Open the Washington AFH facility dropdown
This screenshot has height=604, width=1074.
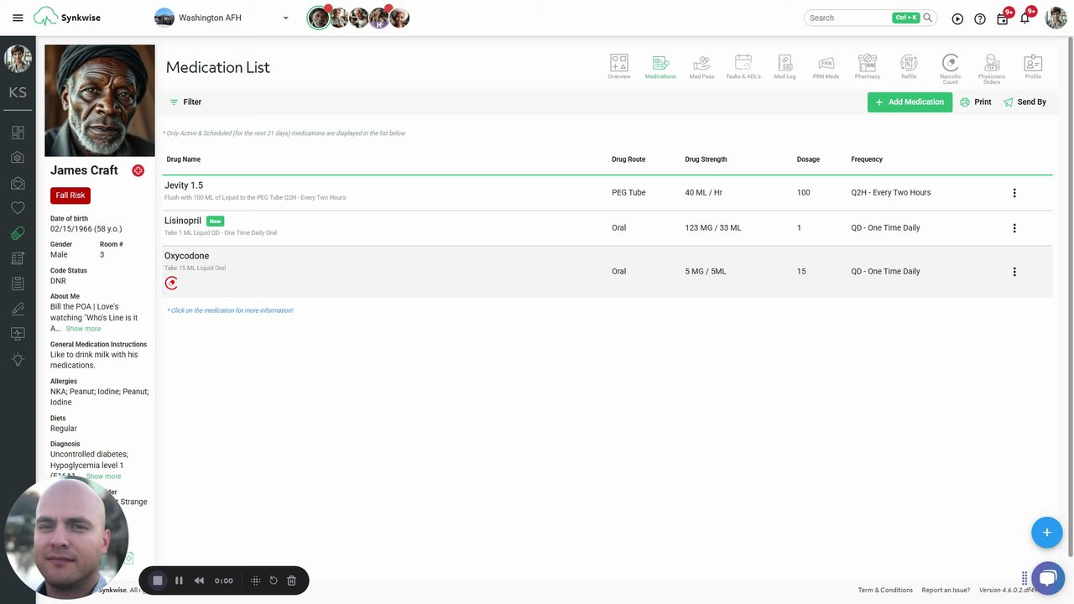(222, 18)
